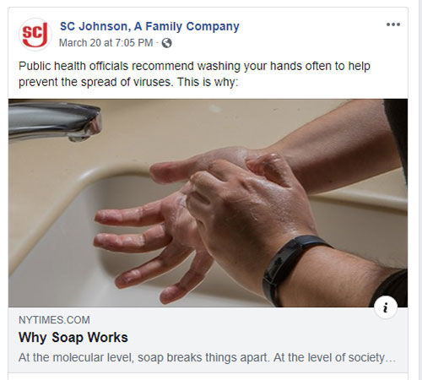
Task: Click the SC Johnson logo avatar
Action: (35, 35)
